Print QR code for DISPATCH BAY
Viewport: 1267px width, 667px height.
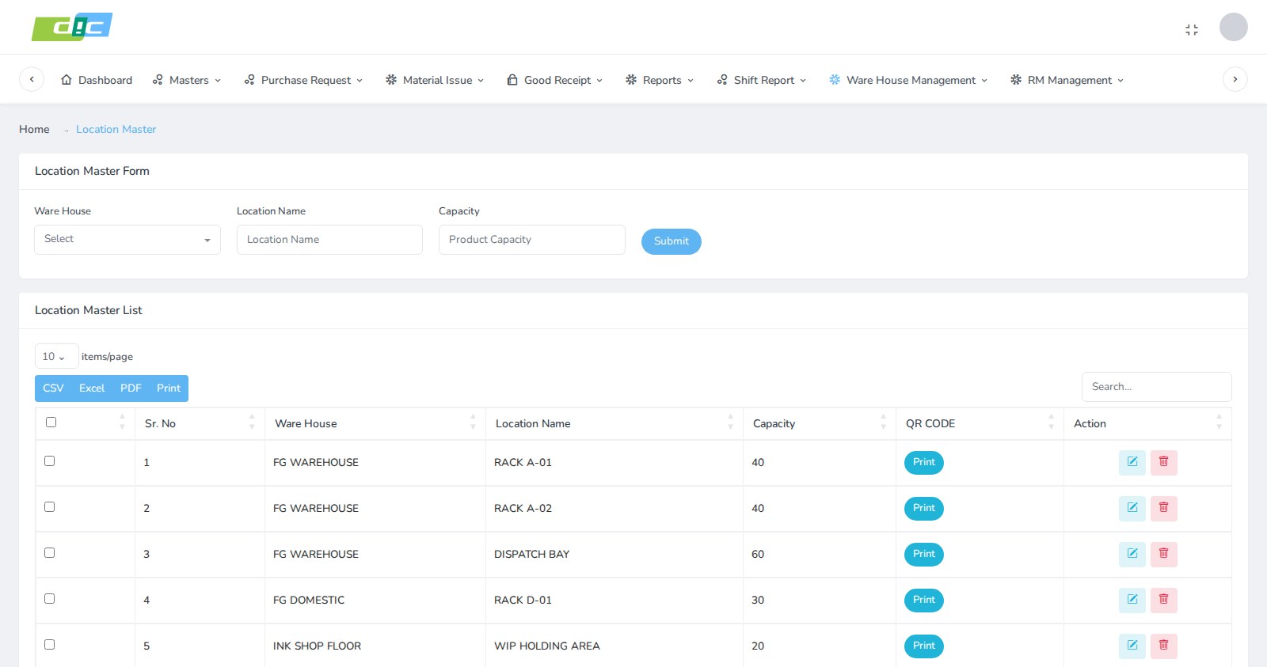(924, 554)
